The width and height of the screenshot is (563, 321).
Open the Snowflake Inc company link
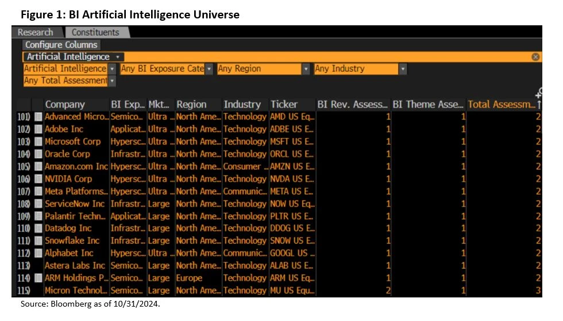[x=72, y=241]
